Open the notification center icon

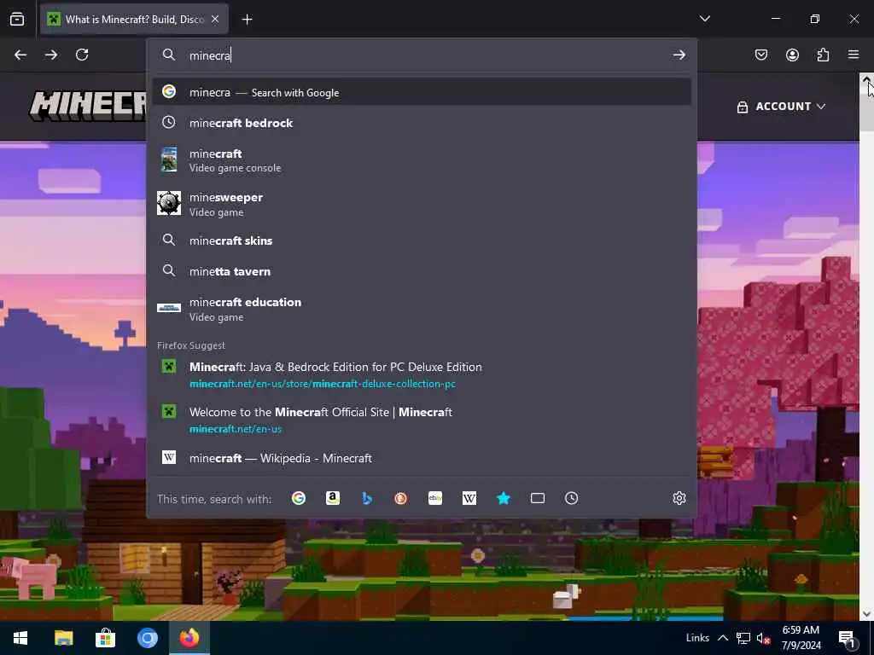pyautogui.click(x=847, y=639)
